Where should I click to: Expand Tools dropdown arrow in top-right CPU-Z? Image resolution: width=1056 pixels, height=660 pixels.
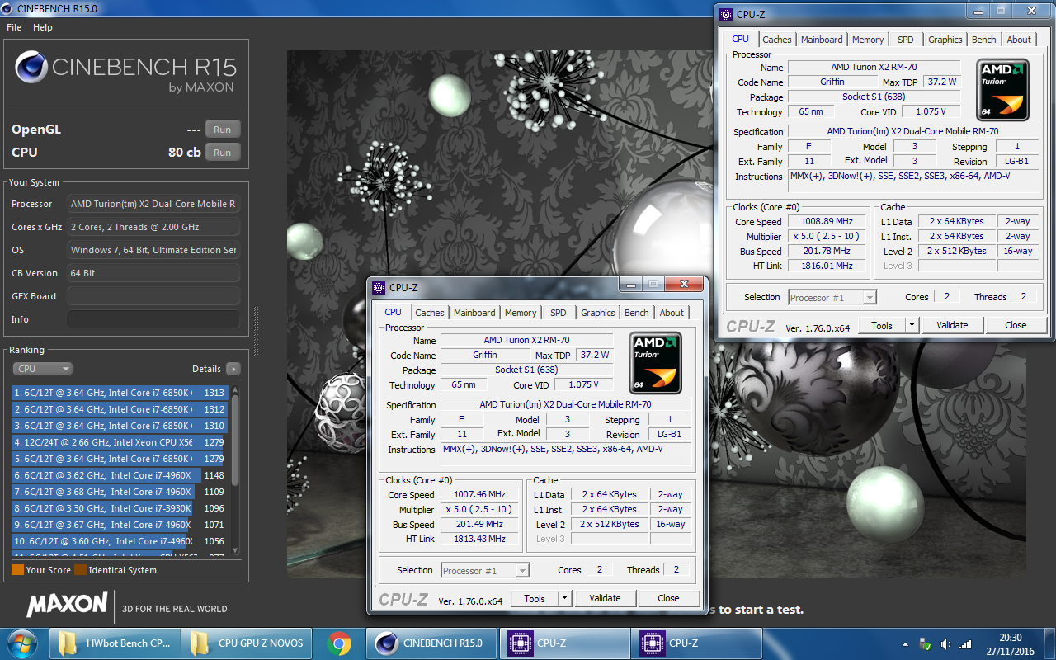pyautogui.click(x=912, y=325)
